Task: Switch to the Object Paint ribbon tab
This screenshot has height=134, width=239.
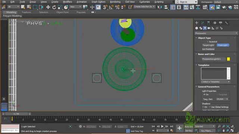Action: (x=62, y=12)
